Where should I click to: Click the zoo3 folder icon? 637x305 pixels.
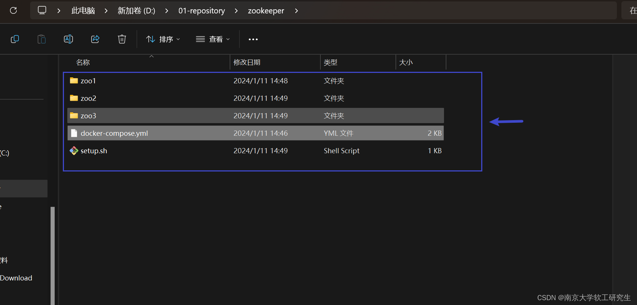pos(74,115)
